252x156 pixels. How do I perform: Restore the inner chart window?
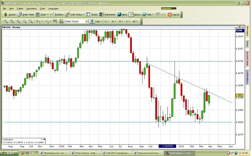240,27
